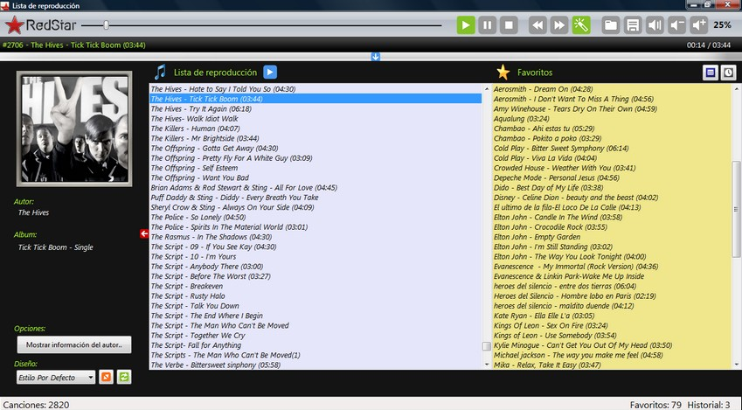Click the blue down arrow on divider bar
Image resolution: width=742 pixels, height=410 pixels.
click(x=375, y=57)
